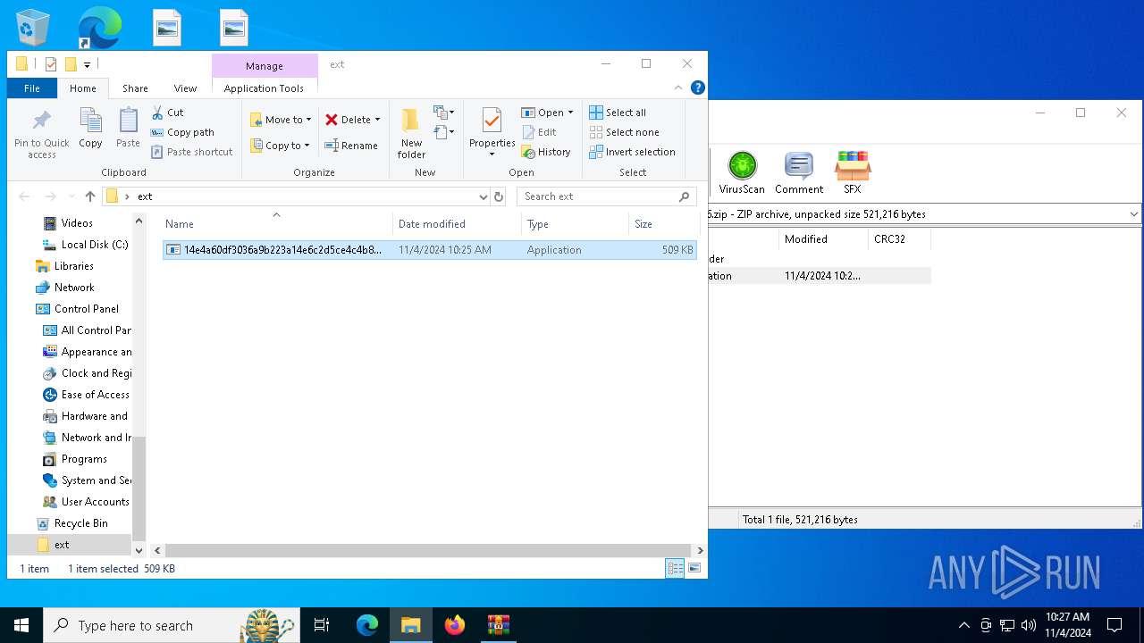Sort by Date modified column

click(457, 224)
